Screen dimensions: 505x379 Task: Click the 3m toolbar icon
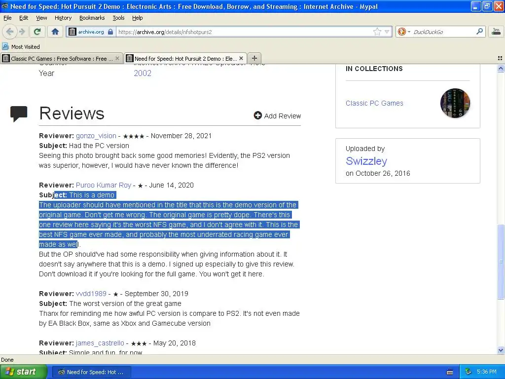pos(496,31)
